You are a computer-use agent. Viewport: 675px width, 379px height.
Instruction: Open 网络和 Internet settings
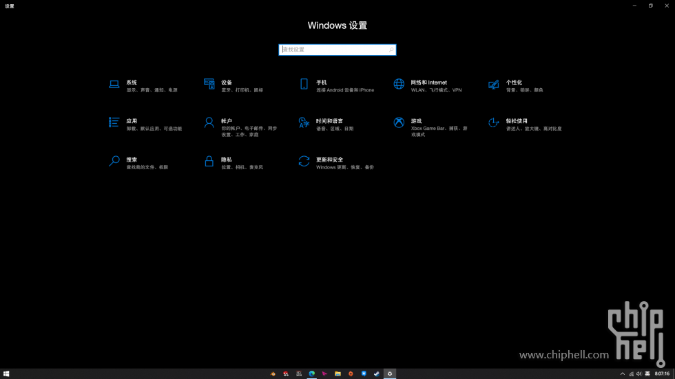pyautogui.click(x=428, y=86)
